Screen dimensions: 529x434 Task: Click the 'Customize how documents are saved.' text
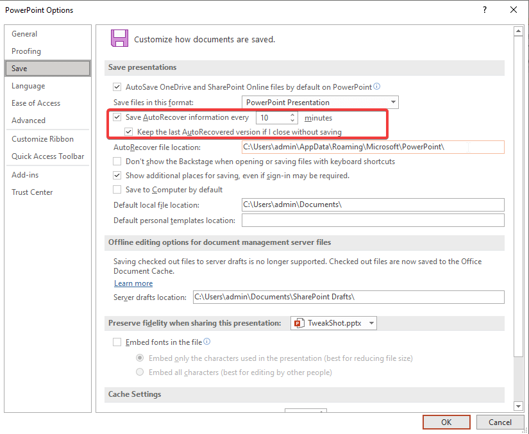205,40
